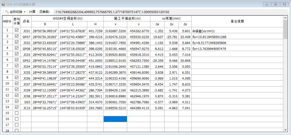The height and width of the screenshot is (135, 291).
Task: Click the ANEW column header
Action: (x=7, y=22)
